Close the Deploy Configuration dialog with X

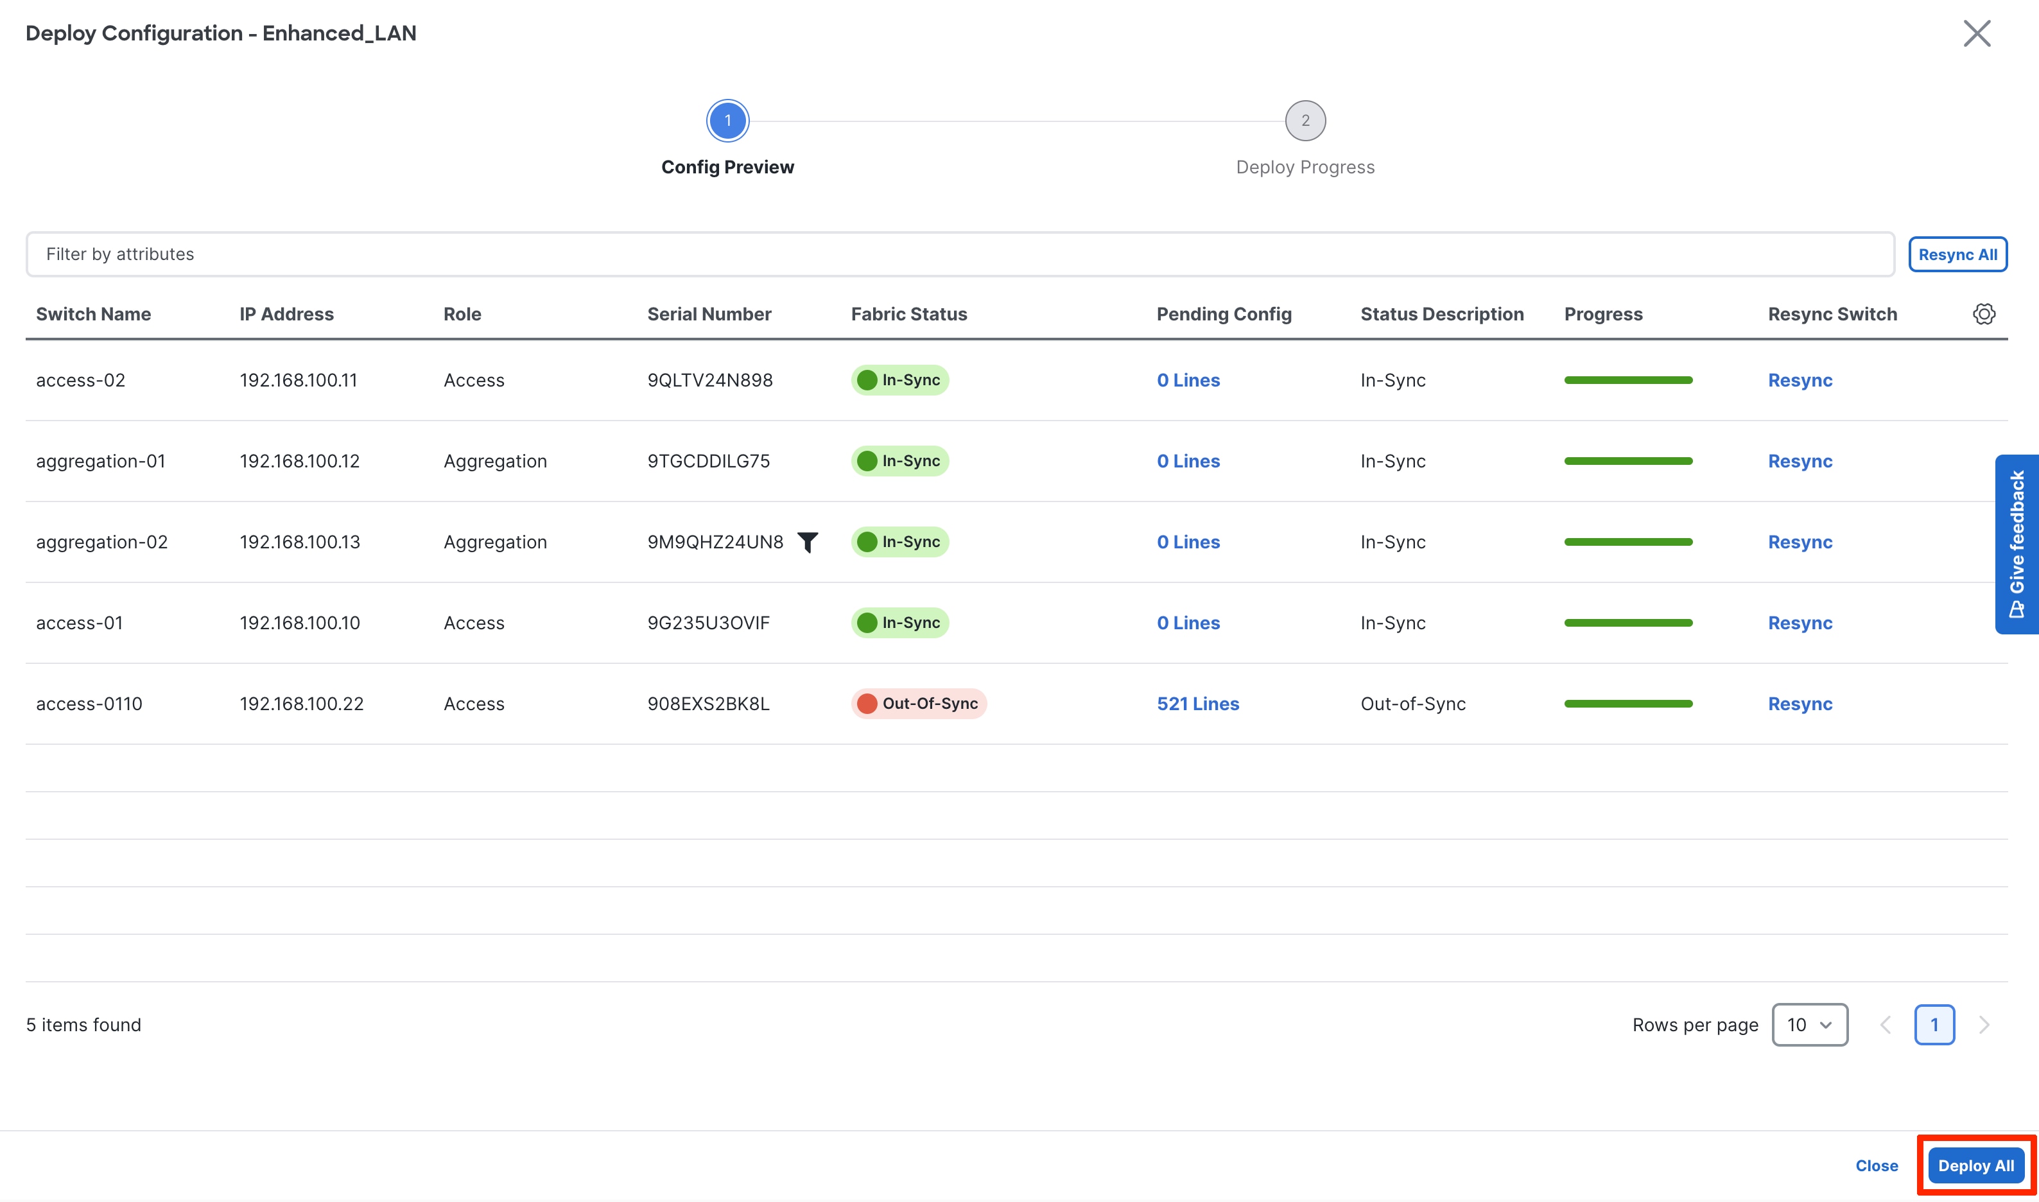tap(1976, 34)
